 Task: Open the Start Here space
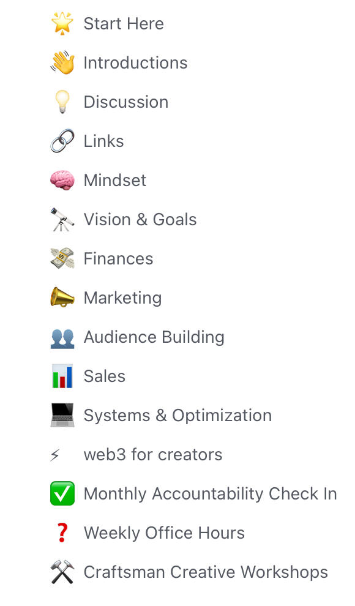click(x=124, y=24)
